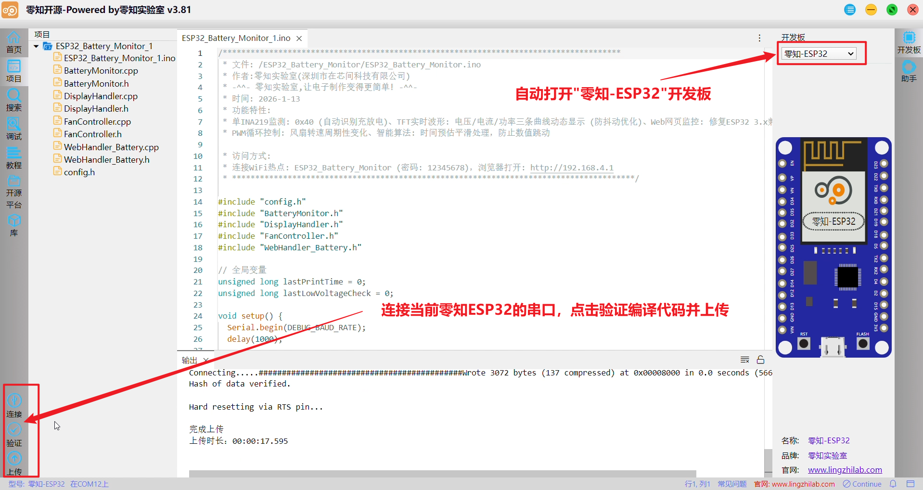Click the 常见问题 status bar item
Viewport: 923px width, 490px height.
[x=732, y=484]
